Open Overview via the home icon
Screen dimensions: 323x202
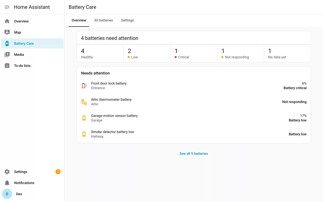(7, 21)
